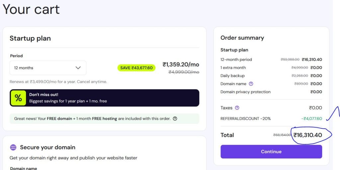Click the Total amount ₹16,310.40

(x=307, y=135)
